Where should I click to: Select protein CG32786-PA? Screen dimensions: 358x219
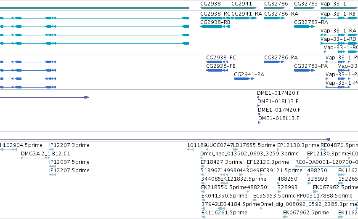(x=281, y=58)
